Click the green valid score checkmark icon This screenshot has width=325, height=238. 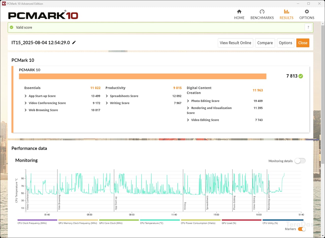point(11,27)
